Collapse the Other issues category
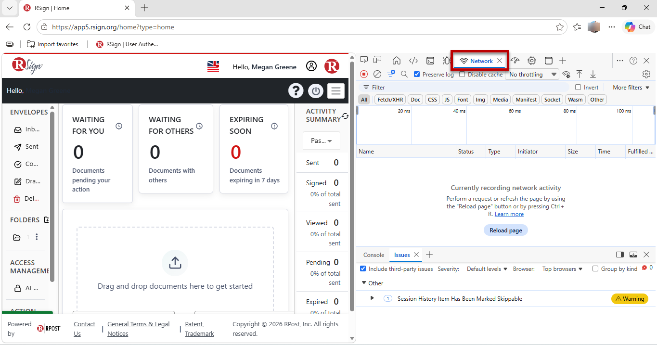657x345 pixels. pos(364,283)
